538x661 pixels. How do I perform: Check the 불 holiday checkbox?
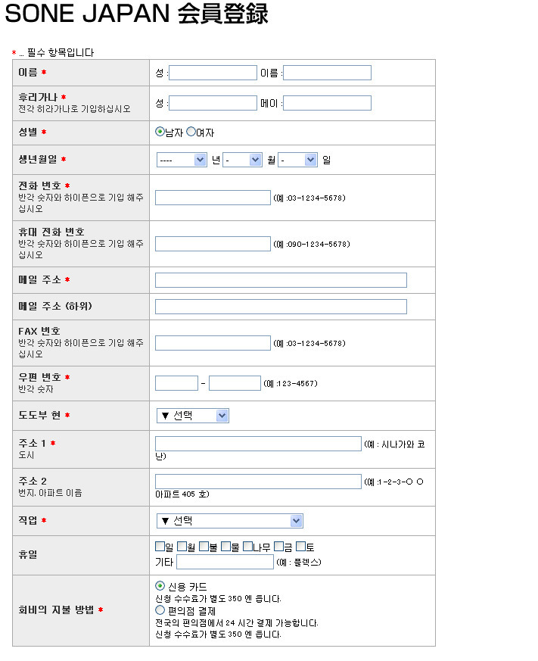(x=204, y=547)
